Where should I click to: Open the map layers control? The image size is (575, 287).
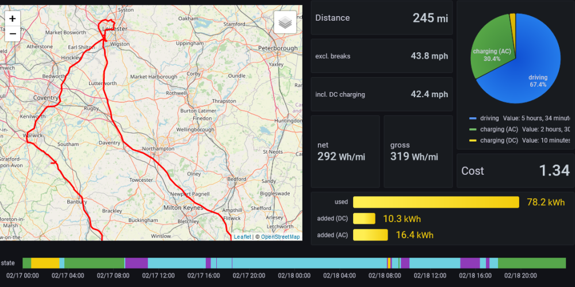[x=285, y=22]
